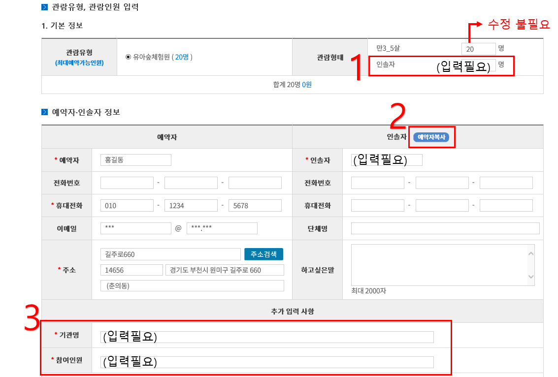This screenshot has height=377, width=558.
Task: Click the 만3_5살 headcount field showing 20
Action: tap(478, 49)
